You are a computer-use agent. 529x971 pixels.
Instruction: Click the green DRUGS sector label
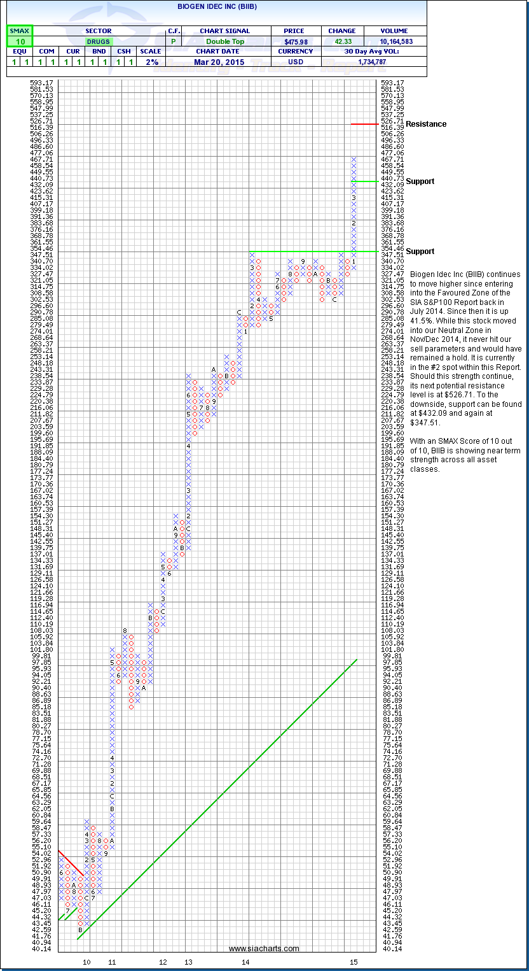98,41
